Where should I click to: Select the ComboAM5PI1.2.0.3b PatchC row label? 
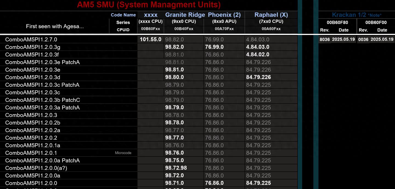[43, 100]
